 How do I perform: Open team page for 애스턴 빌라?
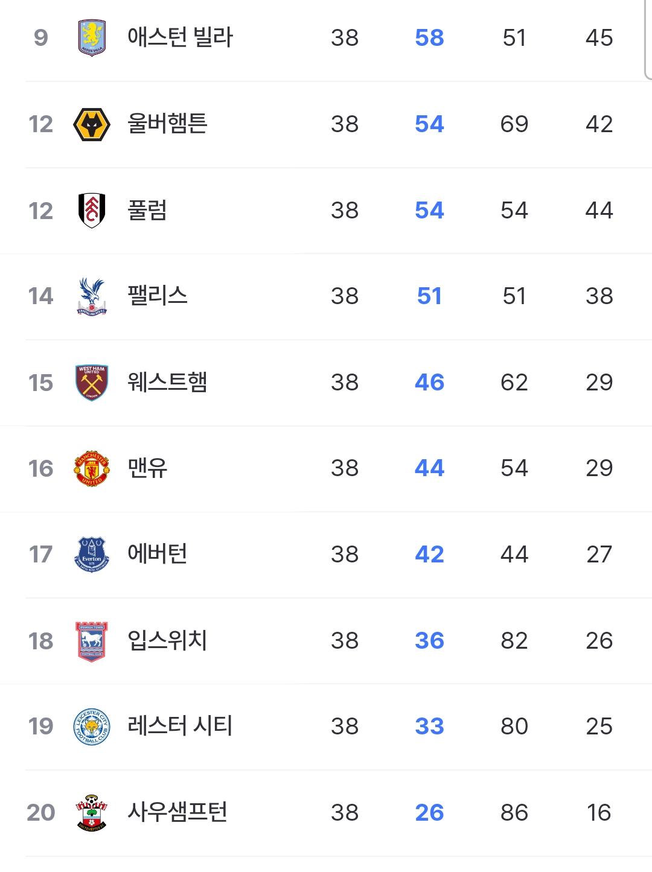[180, 37]
